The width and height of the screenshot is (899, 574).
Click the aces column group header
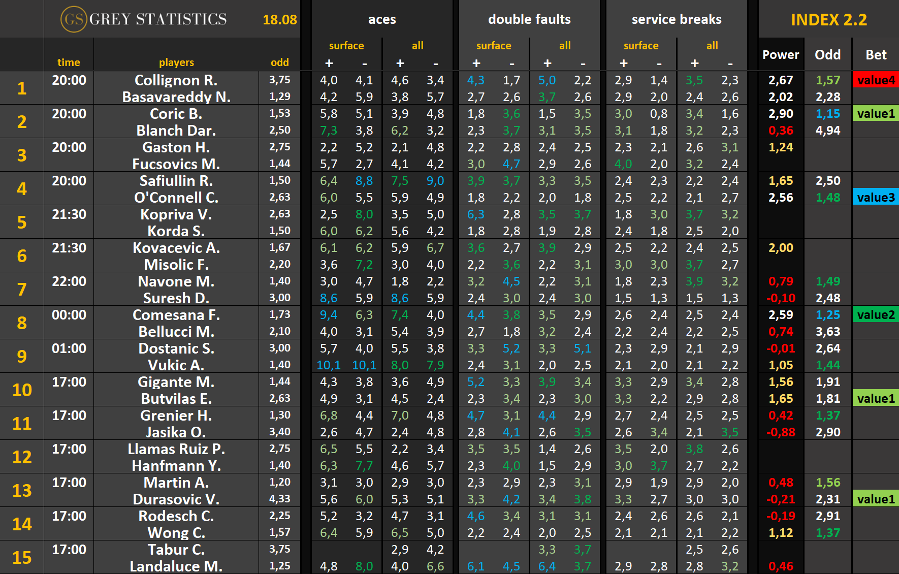[x=382, y=19]
